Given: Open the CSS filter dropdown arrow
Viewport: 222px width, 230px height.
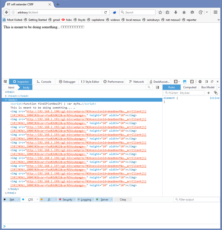Looking at the screenshot, I should [37, 200].
